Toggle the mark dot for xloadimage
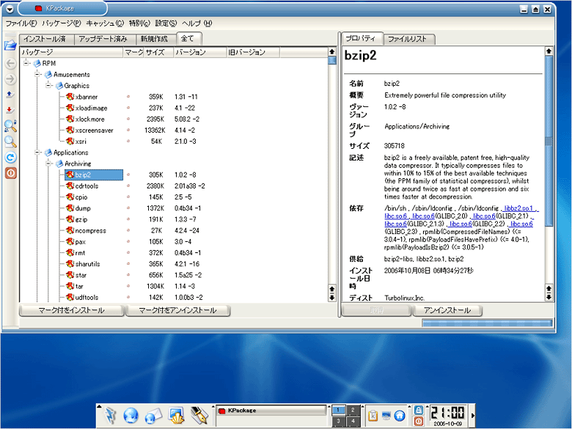Viewport: 572px width, 429px height. click(x=128, y=108)
